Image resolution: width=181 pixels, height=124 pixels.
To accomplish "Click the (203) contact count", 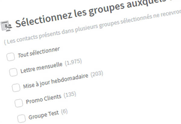I will pos(97,74).
